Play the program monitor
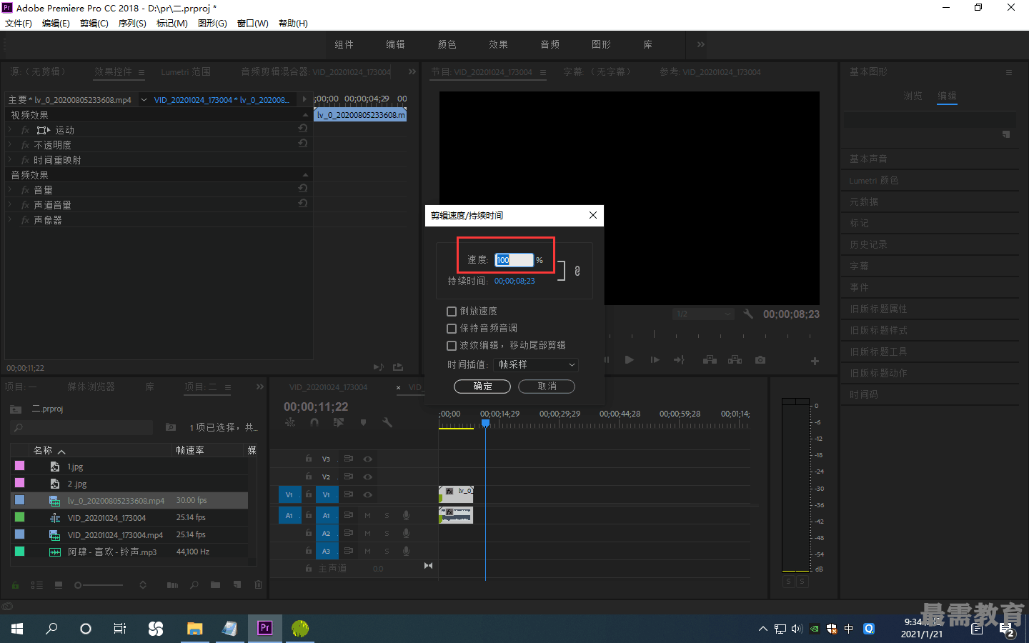Screen dimensions: 1029x643 click(x=630, y=360)
